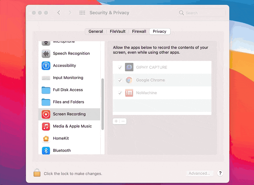Click the Advanced... button
The image size is (254, 185).
[199, 173]
